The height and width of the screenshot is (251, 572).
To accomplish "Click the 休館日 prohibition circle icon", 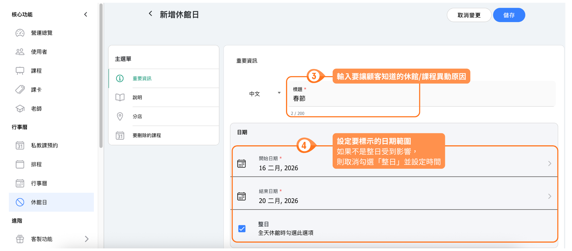I will click(x=20, y=202).
